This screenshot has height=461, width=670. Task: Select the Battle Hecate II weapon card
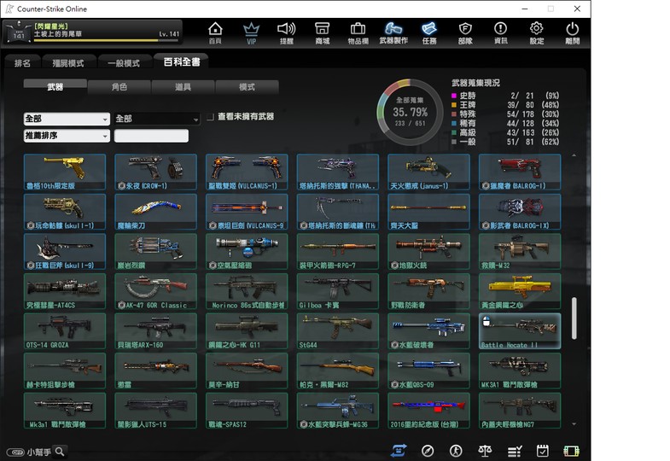[520, 331]
